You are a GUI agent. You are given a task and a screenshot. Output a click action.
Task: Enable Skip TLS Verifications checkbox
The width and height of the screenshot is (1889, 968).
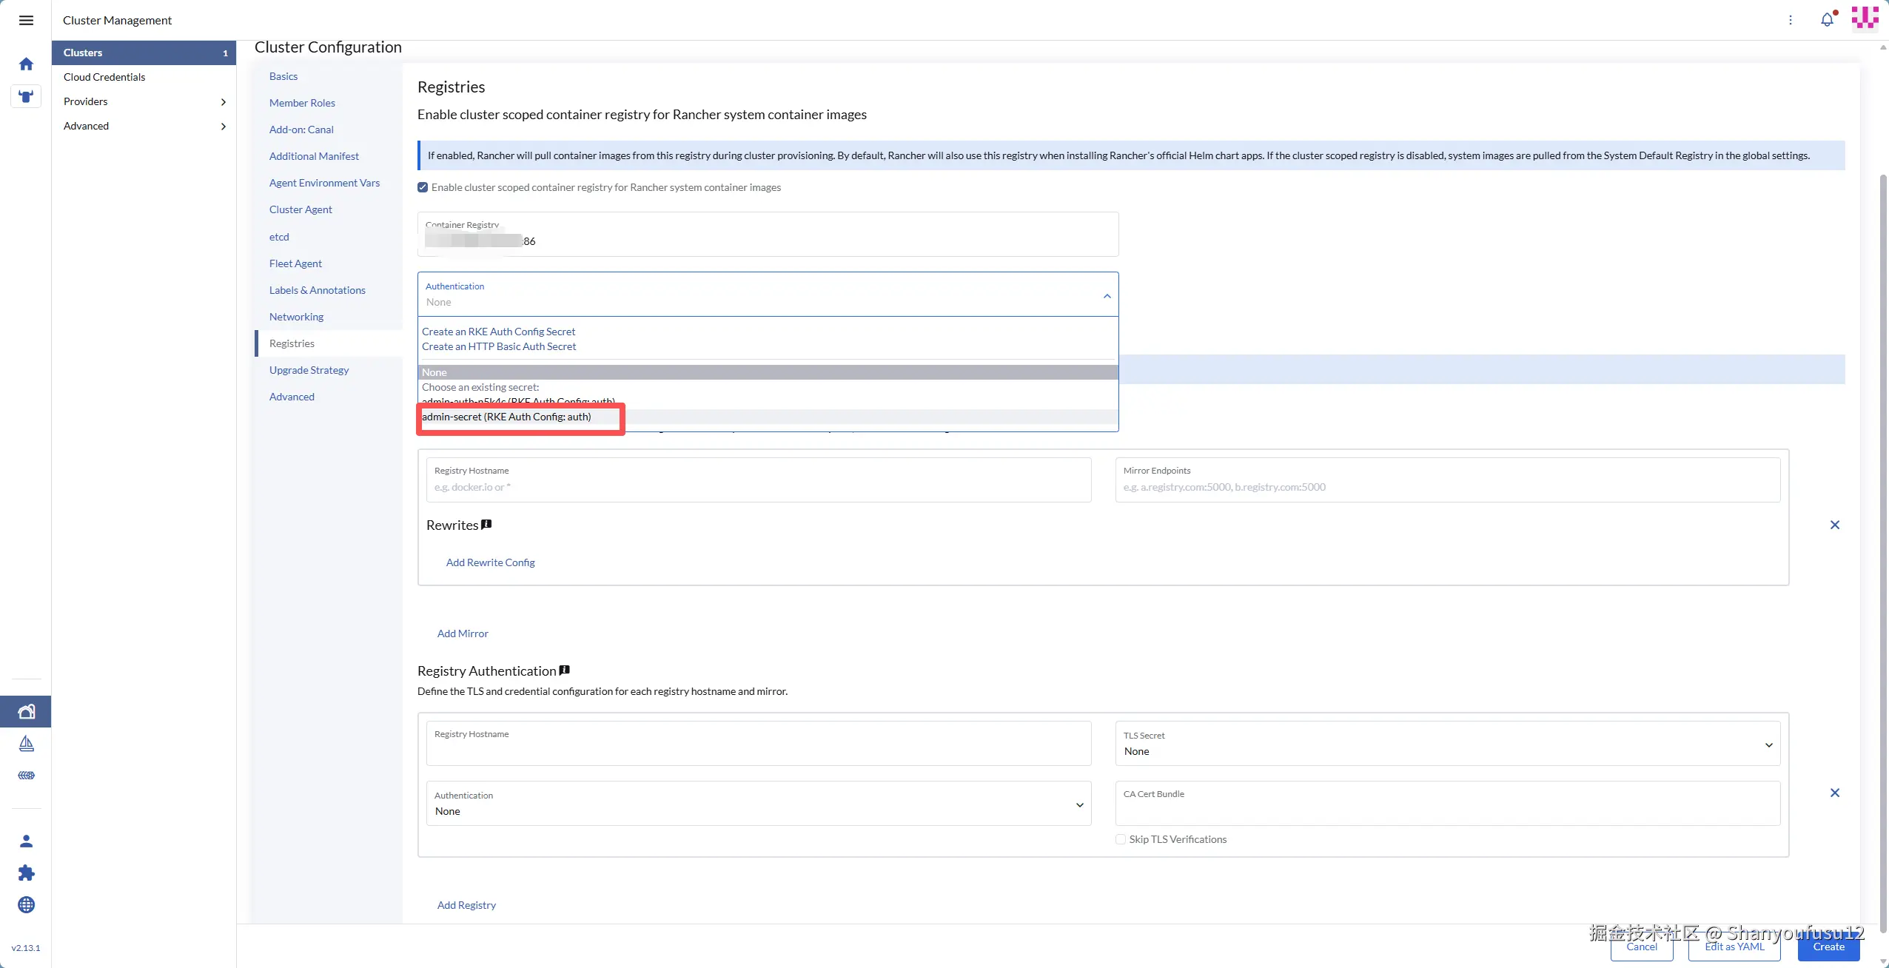coord(1121,839)
